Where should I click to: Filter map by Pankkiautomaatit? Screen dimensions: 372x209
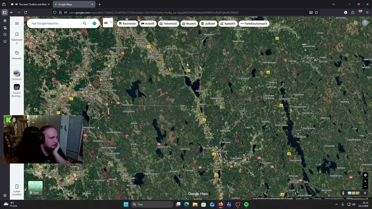pos(254,24)
